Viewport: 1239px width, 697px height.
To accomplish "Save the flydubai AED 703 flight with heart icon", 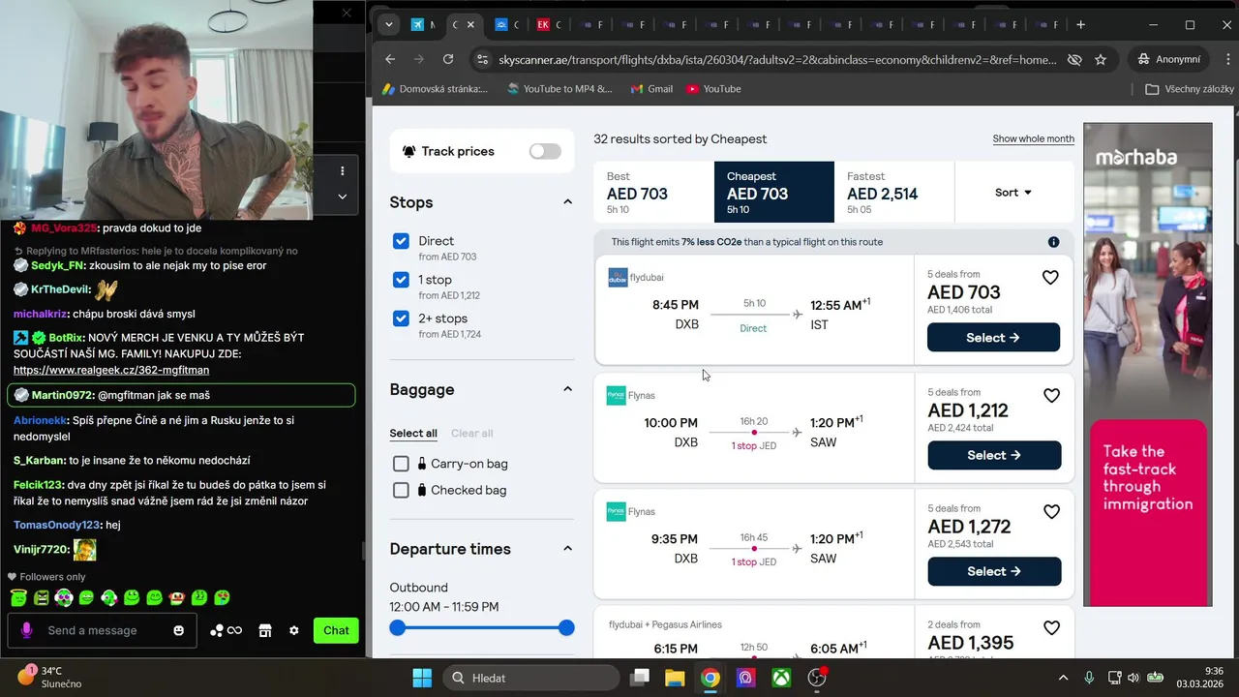I will click(x=1050, y=278).
